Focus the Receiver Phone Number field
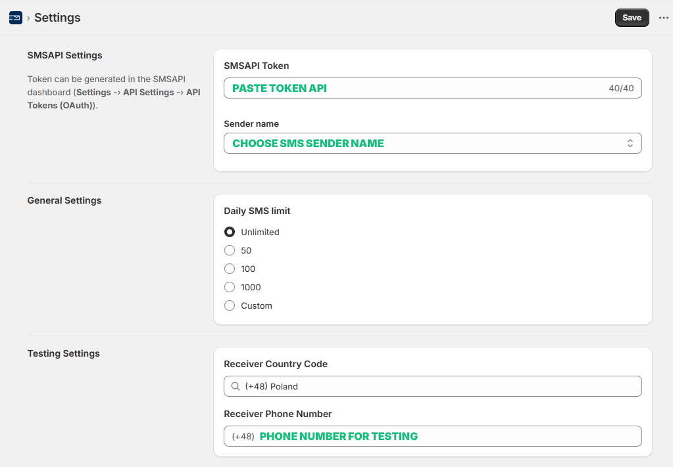Screen dimensions: 673x467 point(447,436)
